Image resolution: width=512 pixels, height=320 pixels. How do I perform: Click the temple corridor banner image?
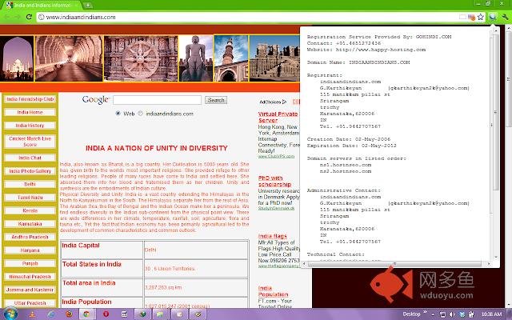coord(69,58)
